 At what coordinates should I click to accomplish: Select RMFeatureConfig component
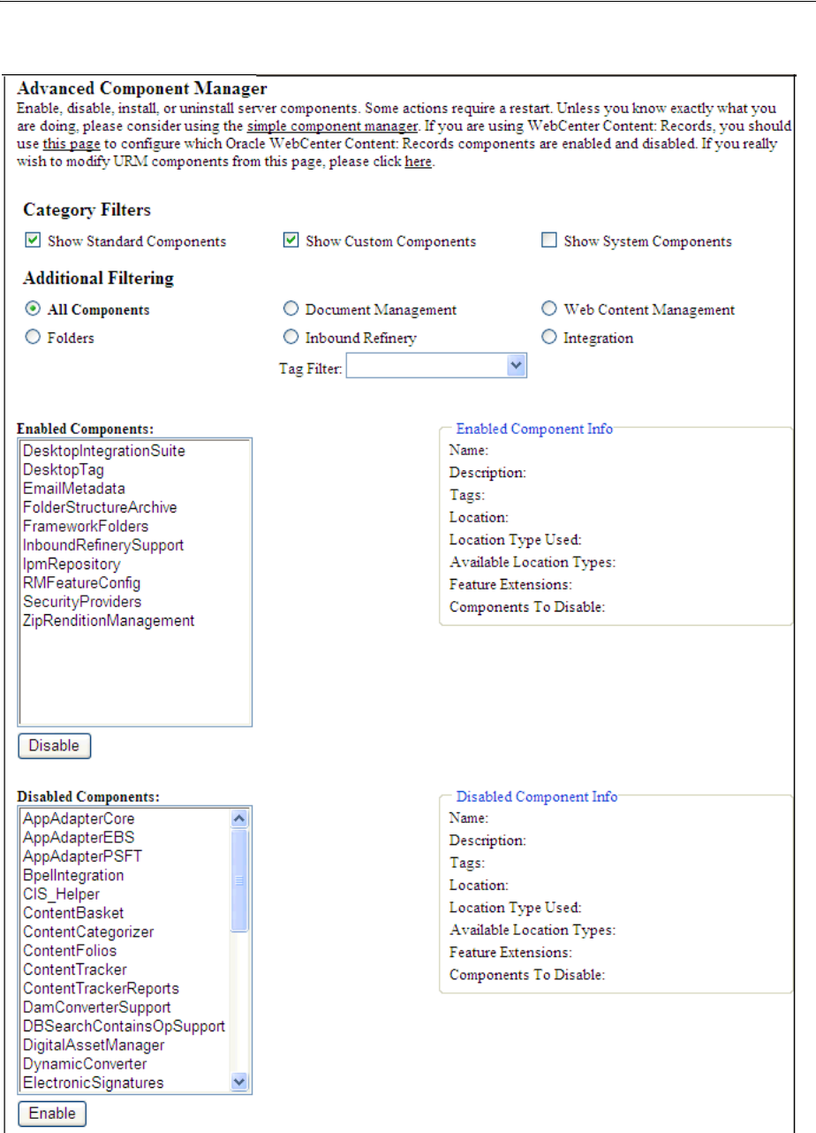click(81, 582)
